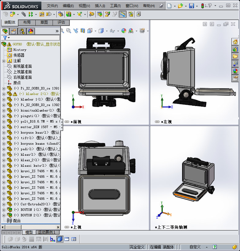Expand the 注解 annotations node

click(4, 61)
